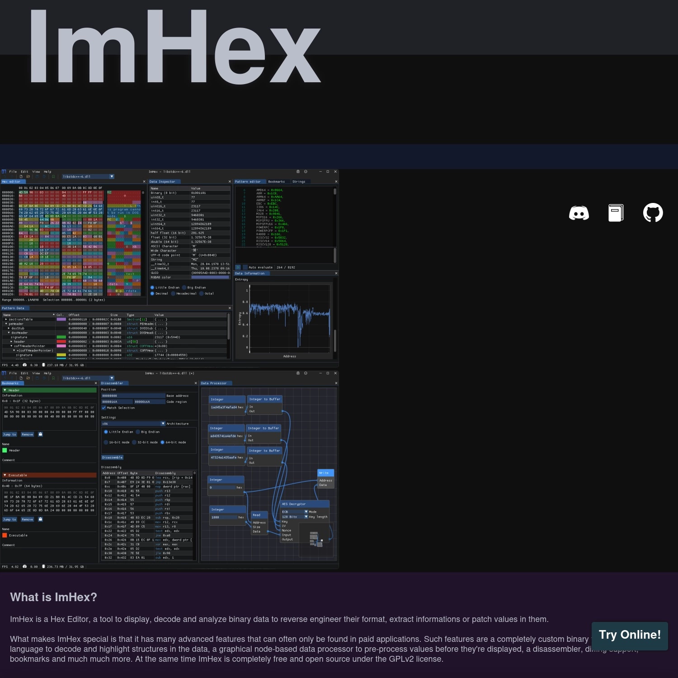
Task: Close the Data Information panel
Action: pyautogui.click(x=336, y=273)
